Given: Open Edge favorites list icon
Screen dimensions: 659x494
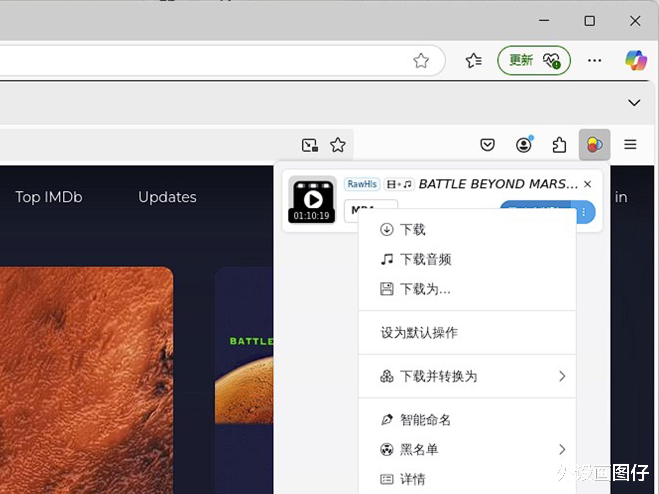Looking at the screenshot, I should click(474, 60).
